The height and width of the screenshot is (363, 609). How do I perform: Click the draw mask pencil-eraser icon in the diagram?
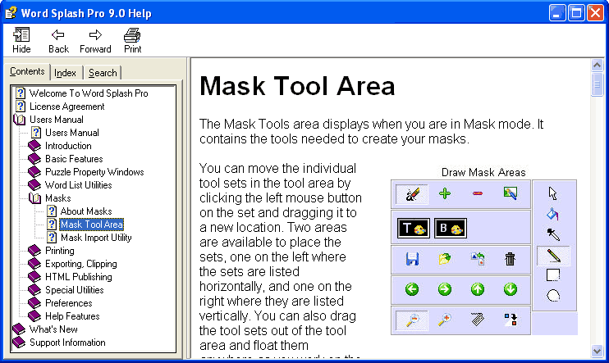tap(412, 194)
